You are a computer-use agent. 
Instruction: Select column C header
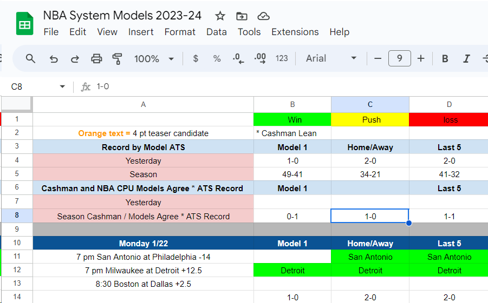coord(370,105)
